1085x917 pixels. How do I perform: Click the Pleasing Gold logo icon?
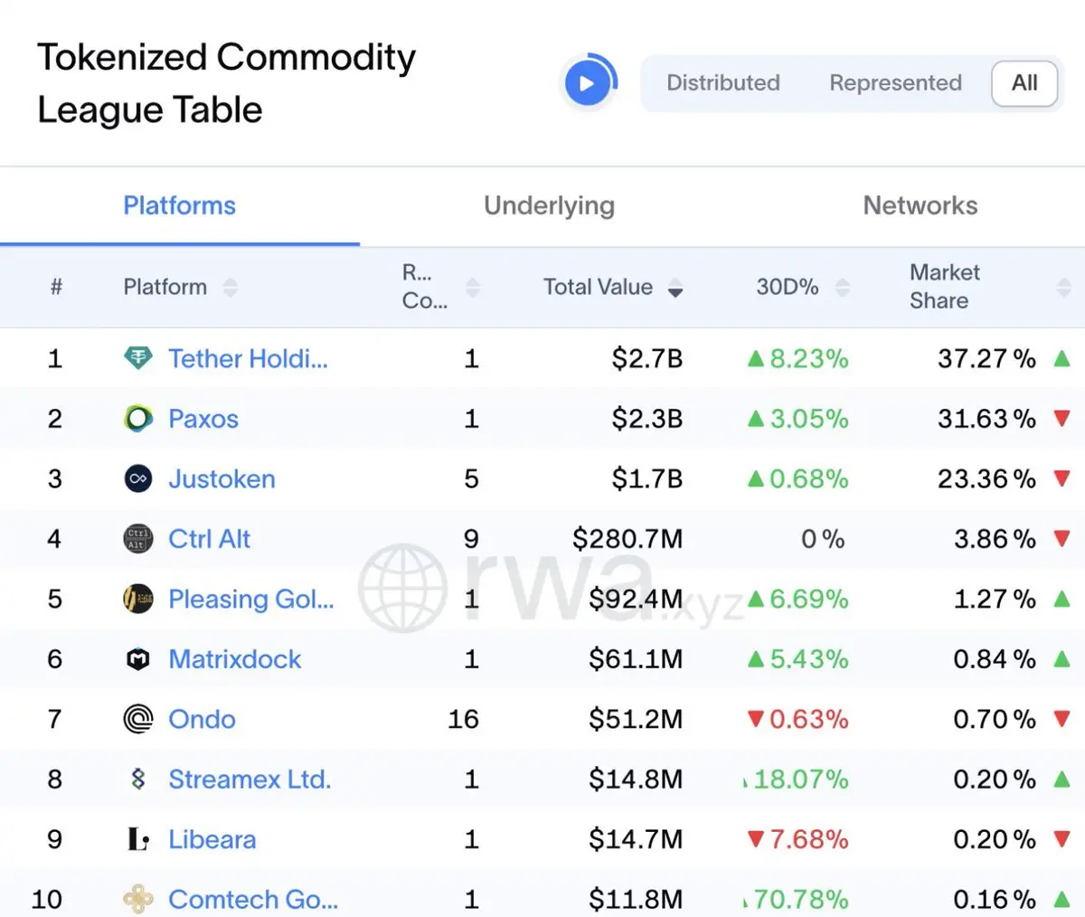pos(137,599)
